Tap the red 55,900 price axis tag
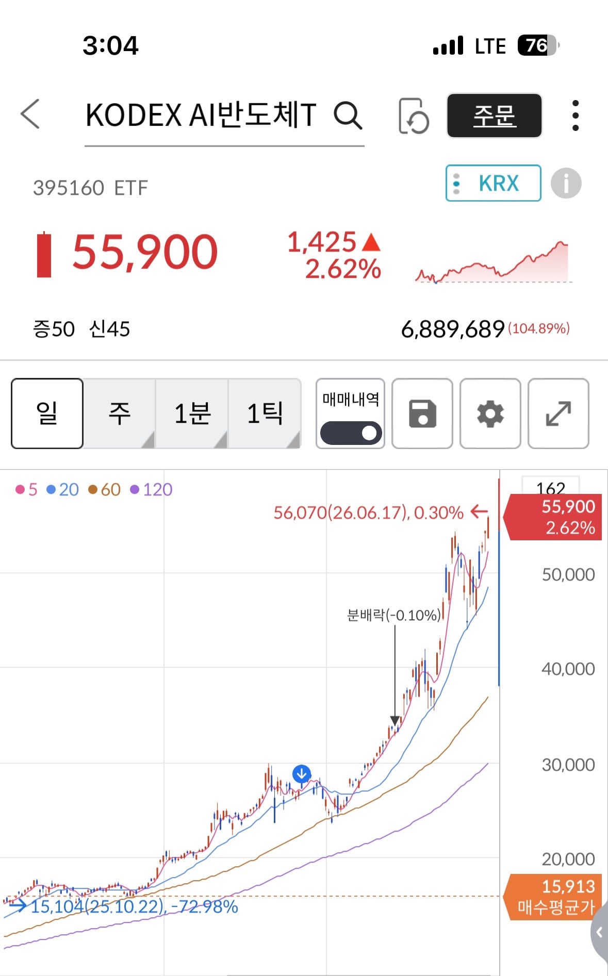The image size is (608, 976). [x=552, y=517]
